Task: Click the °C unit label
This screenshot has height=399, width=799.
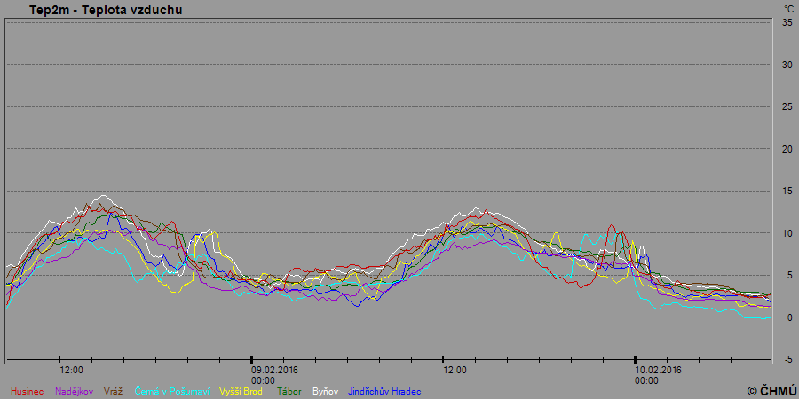Action: 788,9
